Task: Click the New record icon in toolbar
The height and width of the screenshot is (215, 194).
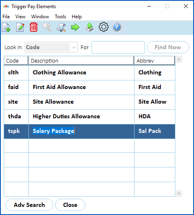Action: pos(6,27)
